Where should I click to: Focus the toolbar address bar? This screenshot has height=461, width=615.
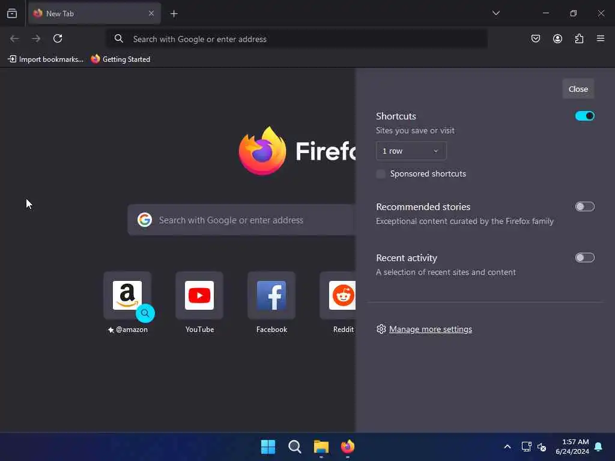(x=297, y=39)
